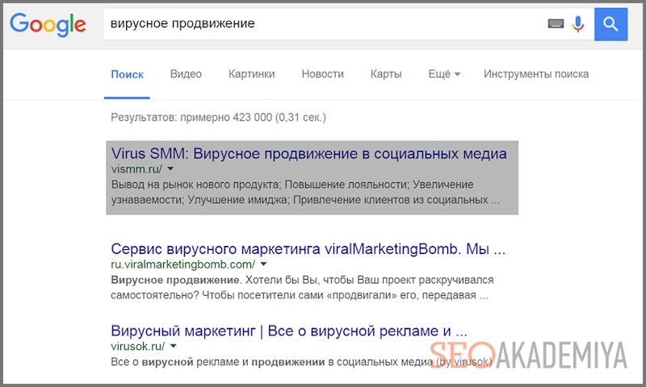
Task: Open the on-screen keyboard icon
Action: pos(556,24)
